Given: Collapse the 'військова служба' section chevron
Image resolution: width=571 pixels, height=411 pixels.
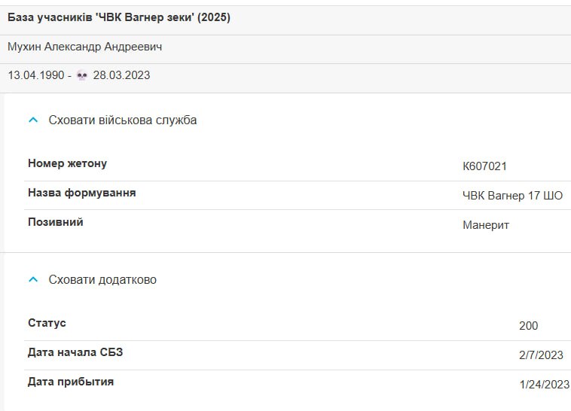Looking at the screenshot, I should pyautogui.click(x=33, y=120).
